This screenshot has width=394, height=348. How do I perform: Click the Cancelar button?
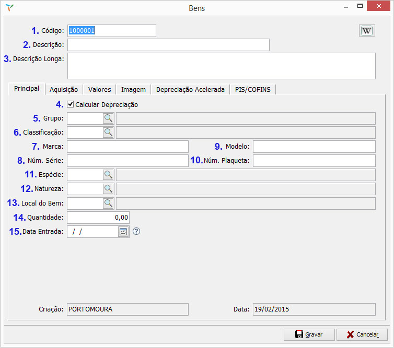pos(362,334)
